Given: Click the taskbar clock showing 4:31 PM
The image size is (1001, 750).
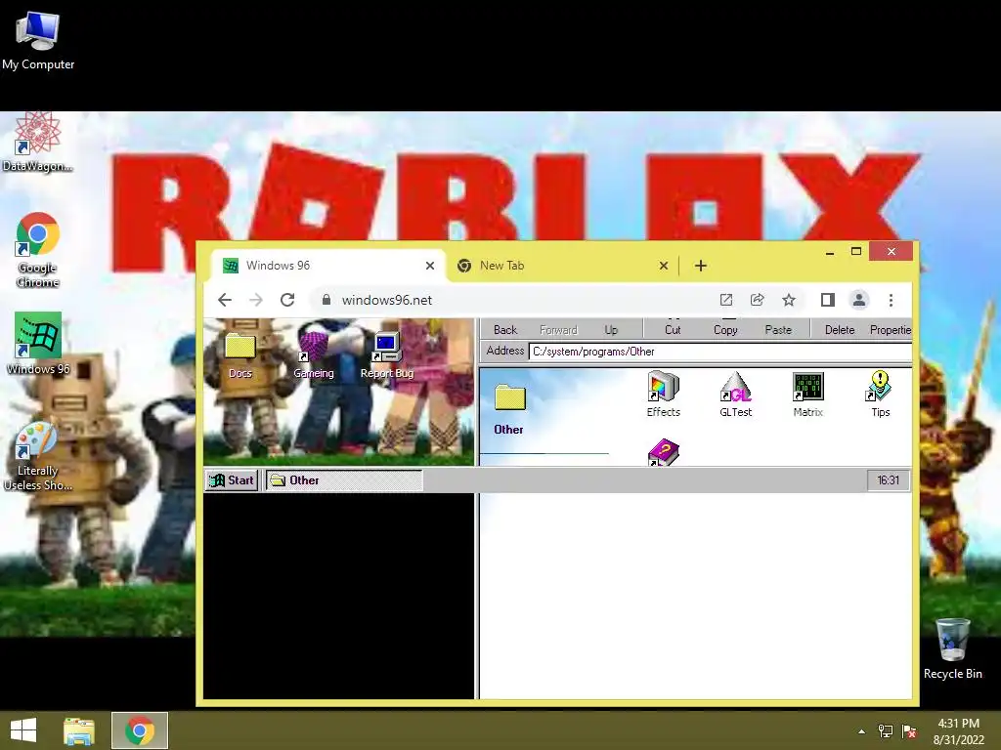Looking at the screenshot, I should [x=958, y=731].
